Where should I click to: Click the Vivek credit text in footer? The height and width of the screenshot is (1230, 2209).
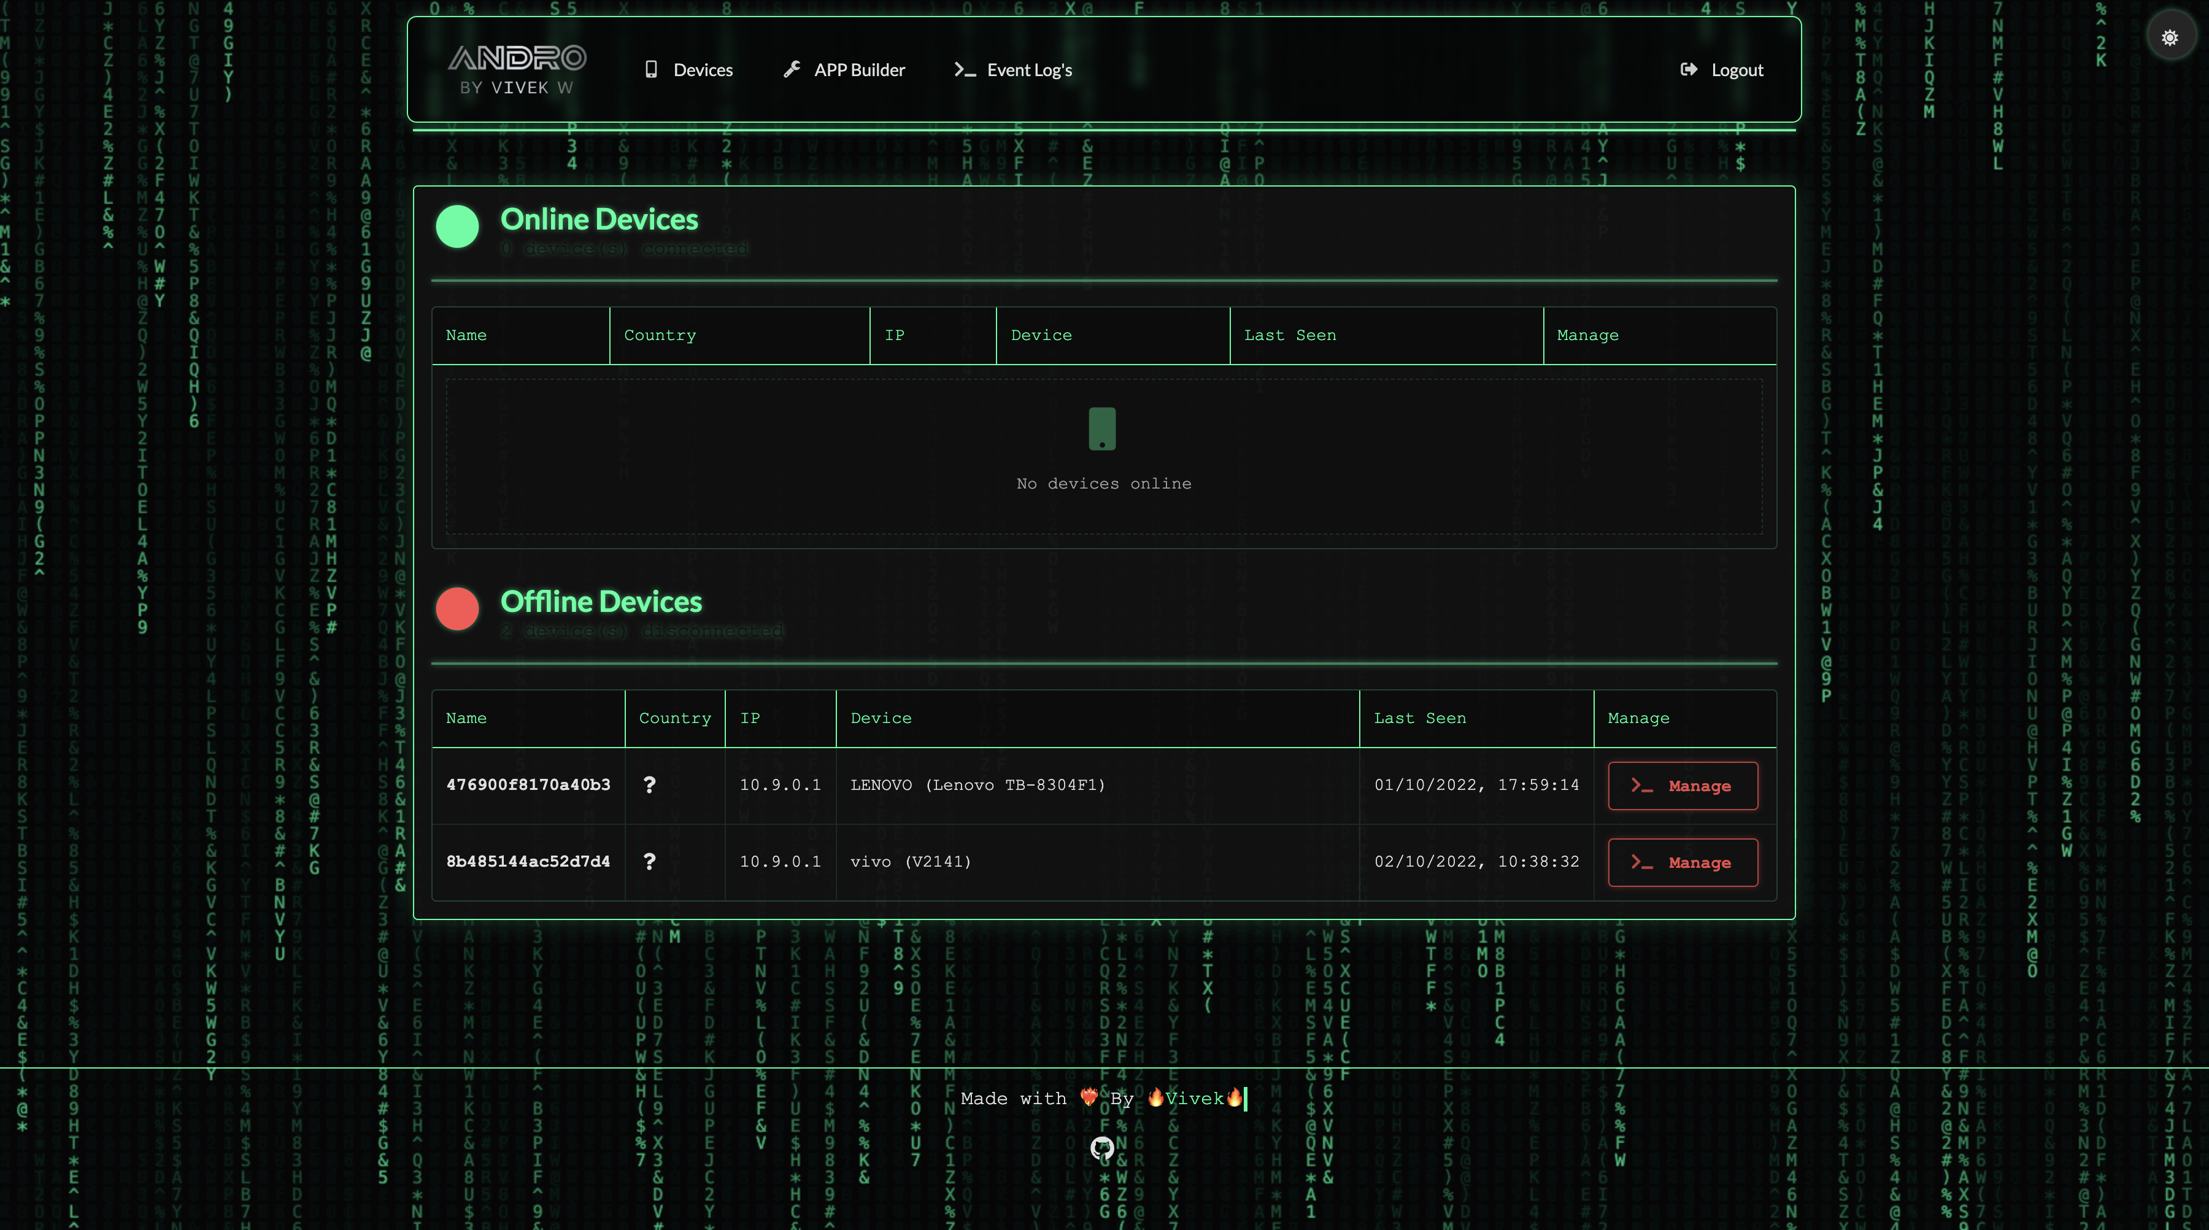1195,1099
